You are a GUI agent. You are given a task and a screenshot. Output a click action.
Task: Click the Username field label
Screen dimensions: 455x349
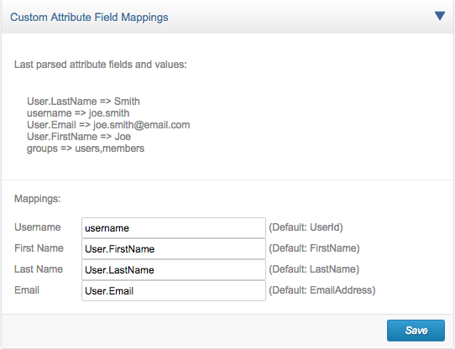(x=38, y=227)
